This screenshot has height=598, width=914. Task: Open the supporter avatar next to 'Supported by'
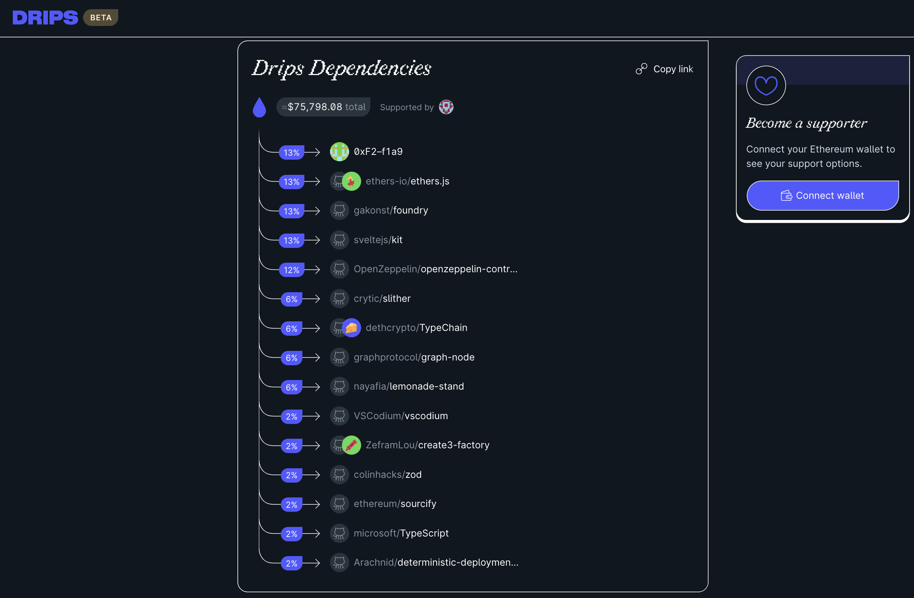coord(446,107)
